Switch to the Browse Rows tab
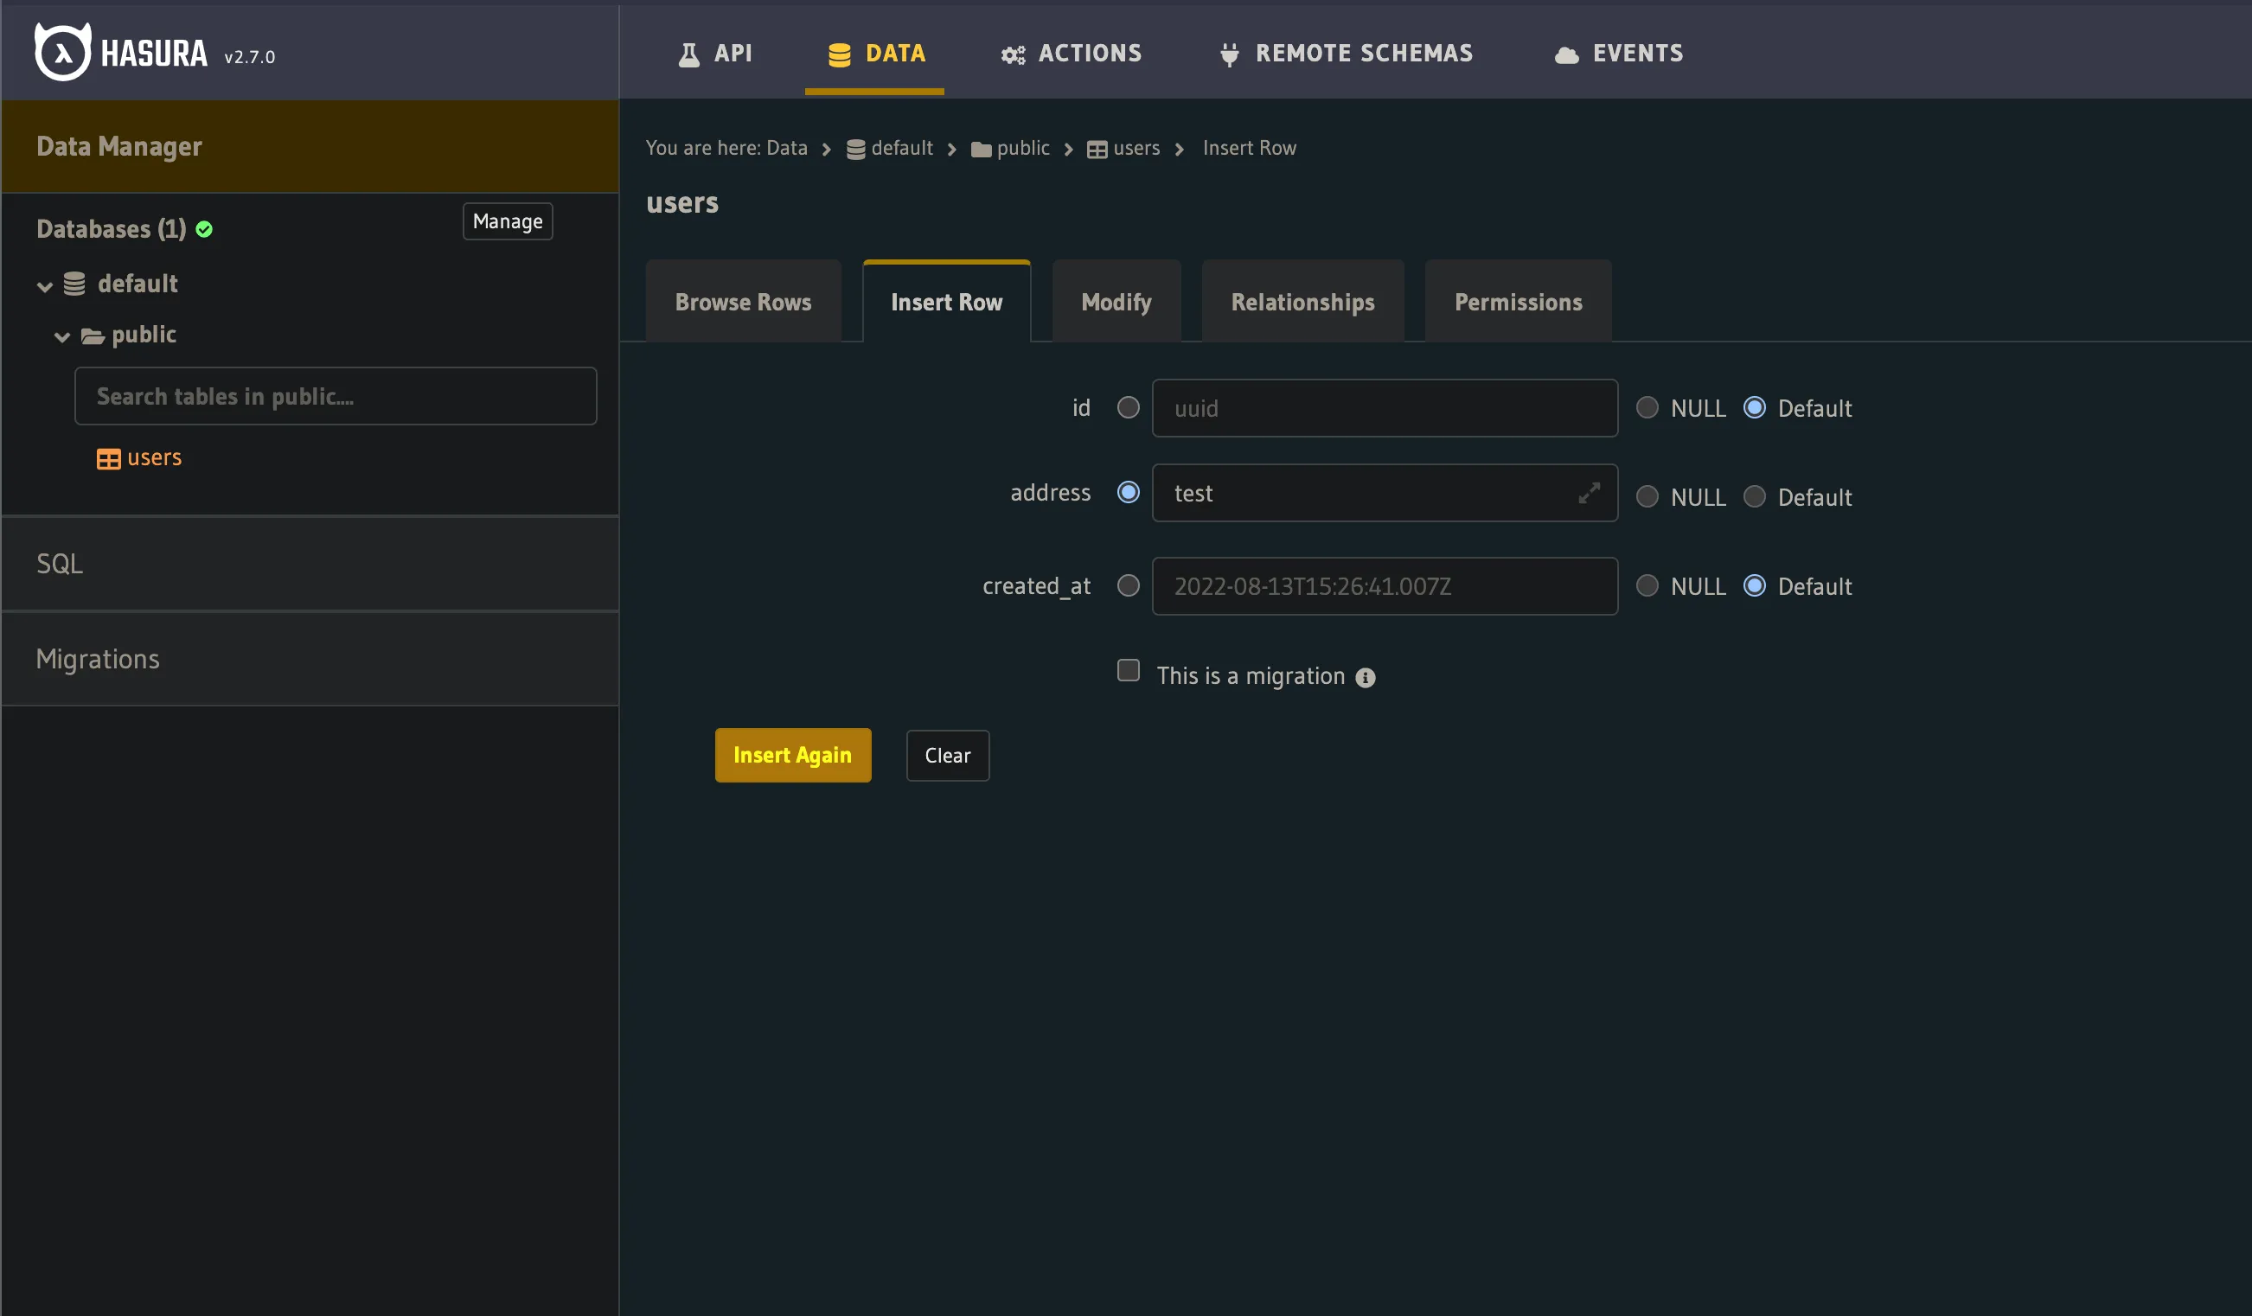This screenshot has width=2252, height=1316. click(x=743, y=302)
